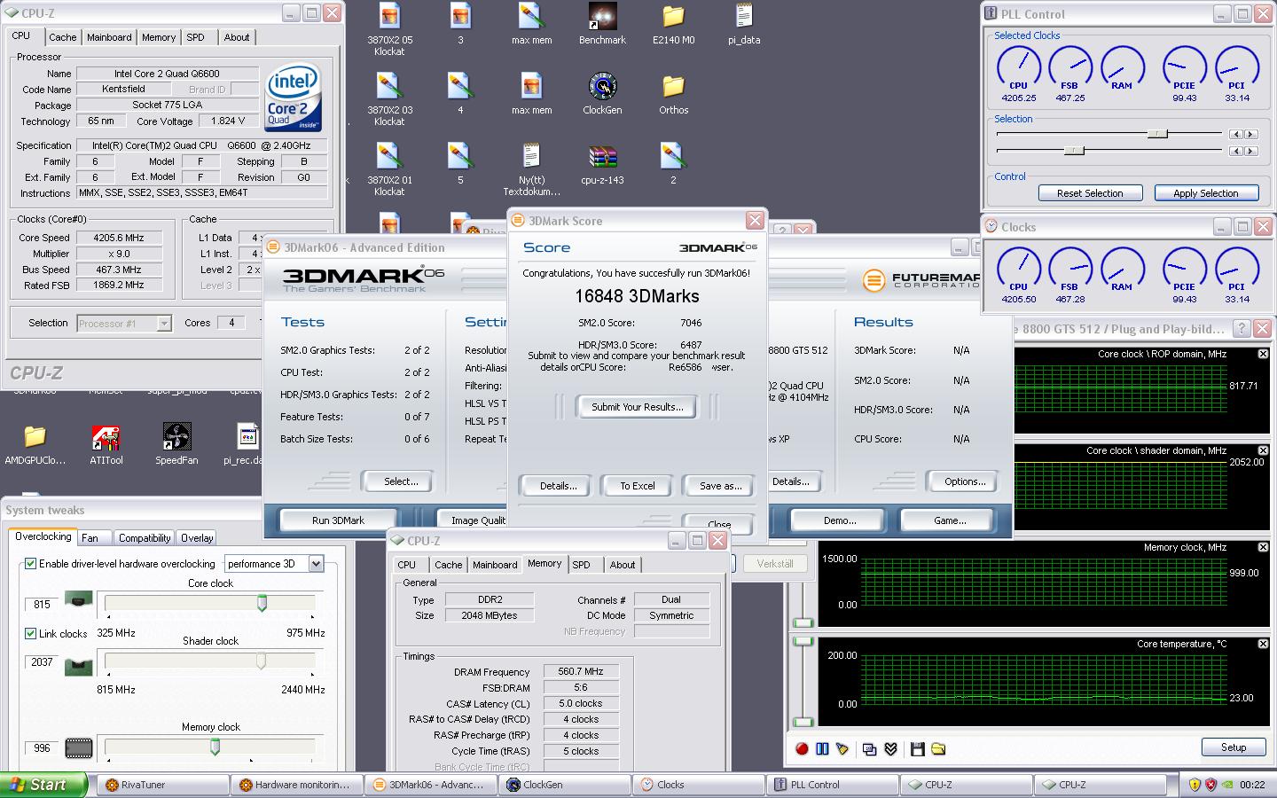1277x798 pixels.
Task: Switch to the Compatibility tab in System tweaks
Action: (145, 538)
